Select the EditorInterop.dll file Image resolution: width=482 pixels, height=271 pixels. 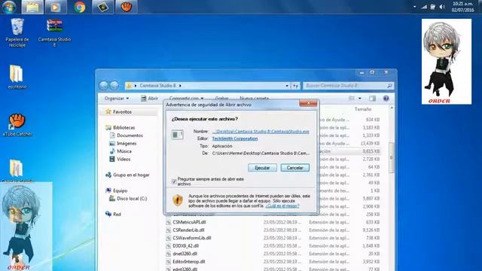click(188, 262)
